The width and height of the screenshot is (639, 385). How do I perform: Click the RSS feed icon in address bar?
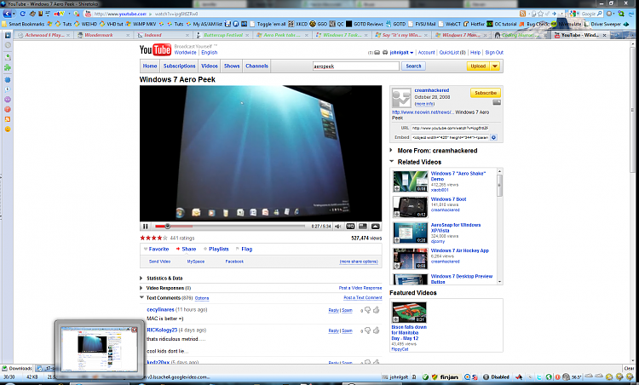(522, 14)
